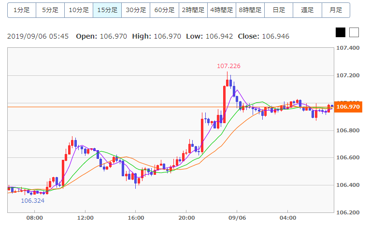The image size is (370, 225).
Task: Click the 04:00 time axis label
Action: point(288,218)
